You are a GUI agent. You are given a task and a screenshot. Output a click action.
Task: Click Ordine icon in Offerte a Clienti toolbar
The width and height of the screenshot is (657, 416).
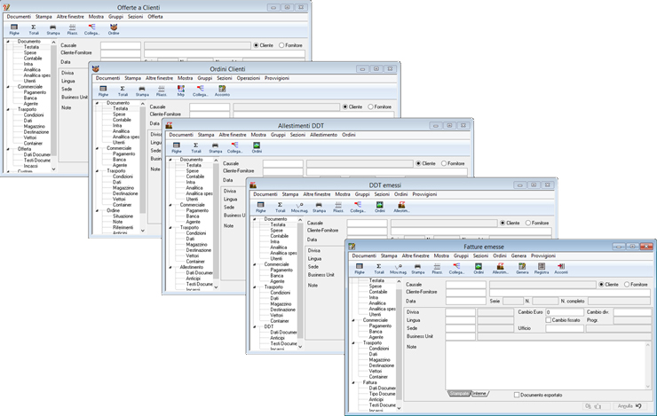point(114,29)
